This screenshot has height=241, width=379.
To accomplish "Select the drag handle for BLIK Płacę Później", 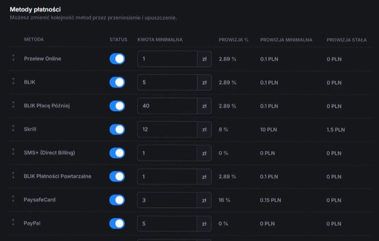I will (13, 105).
